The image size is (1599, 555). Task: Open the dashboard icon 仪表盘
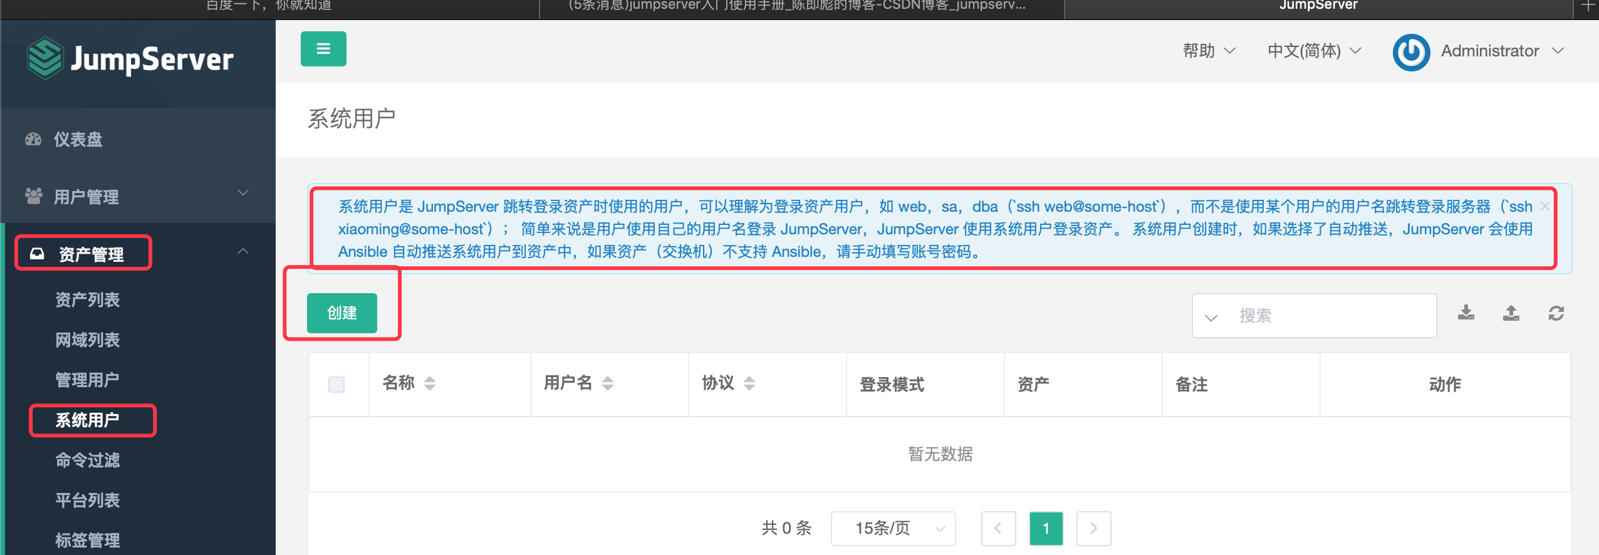pos(33,139)
